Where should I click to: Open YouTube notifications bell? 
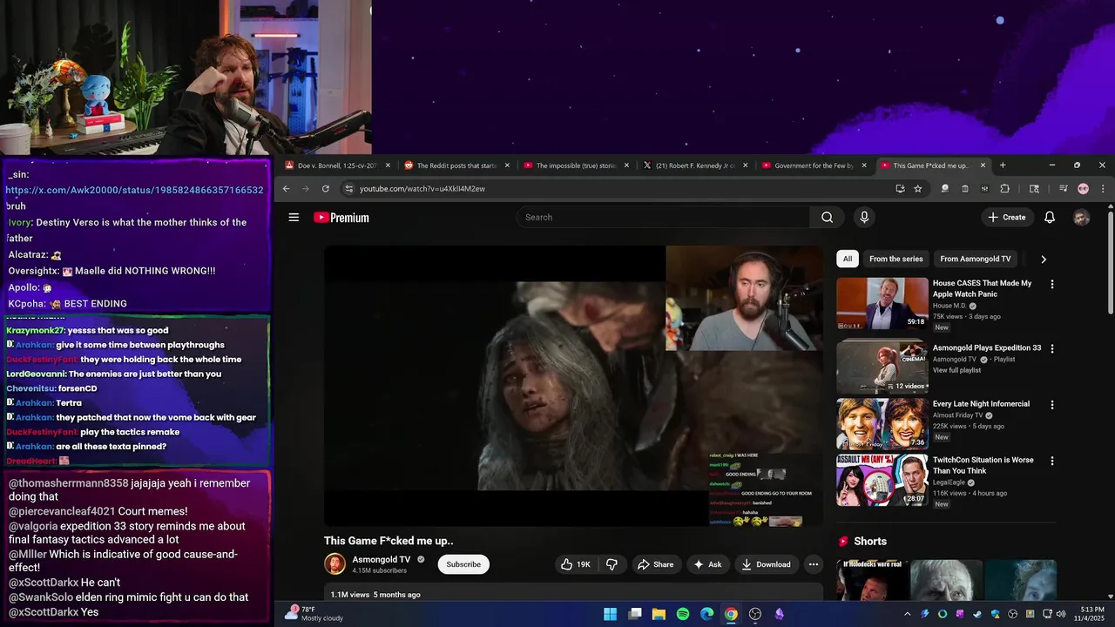(1050, 218)
